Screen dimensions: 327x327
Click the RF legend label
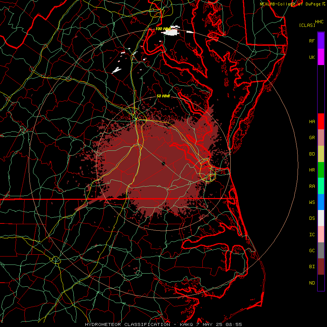pos(312,41)
